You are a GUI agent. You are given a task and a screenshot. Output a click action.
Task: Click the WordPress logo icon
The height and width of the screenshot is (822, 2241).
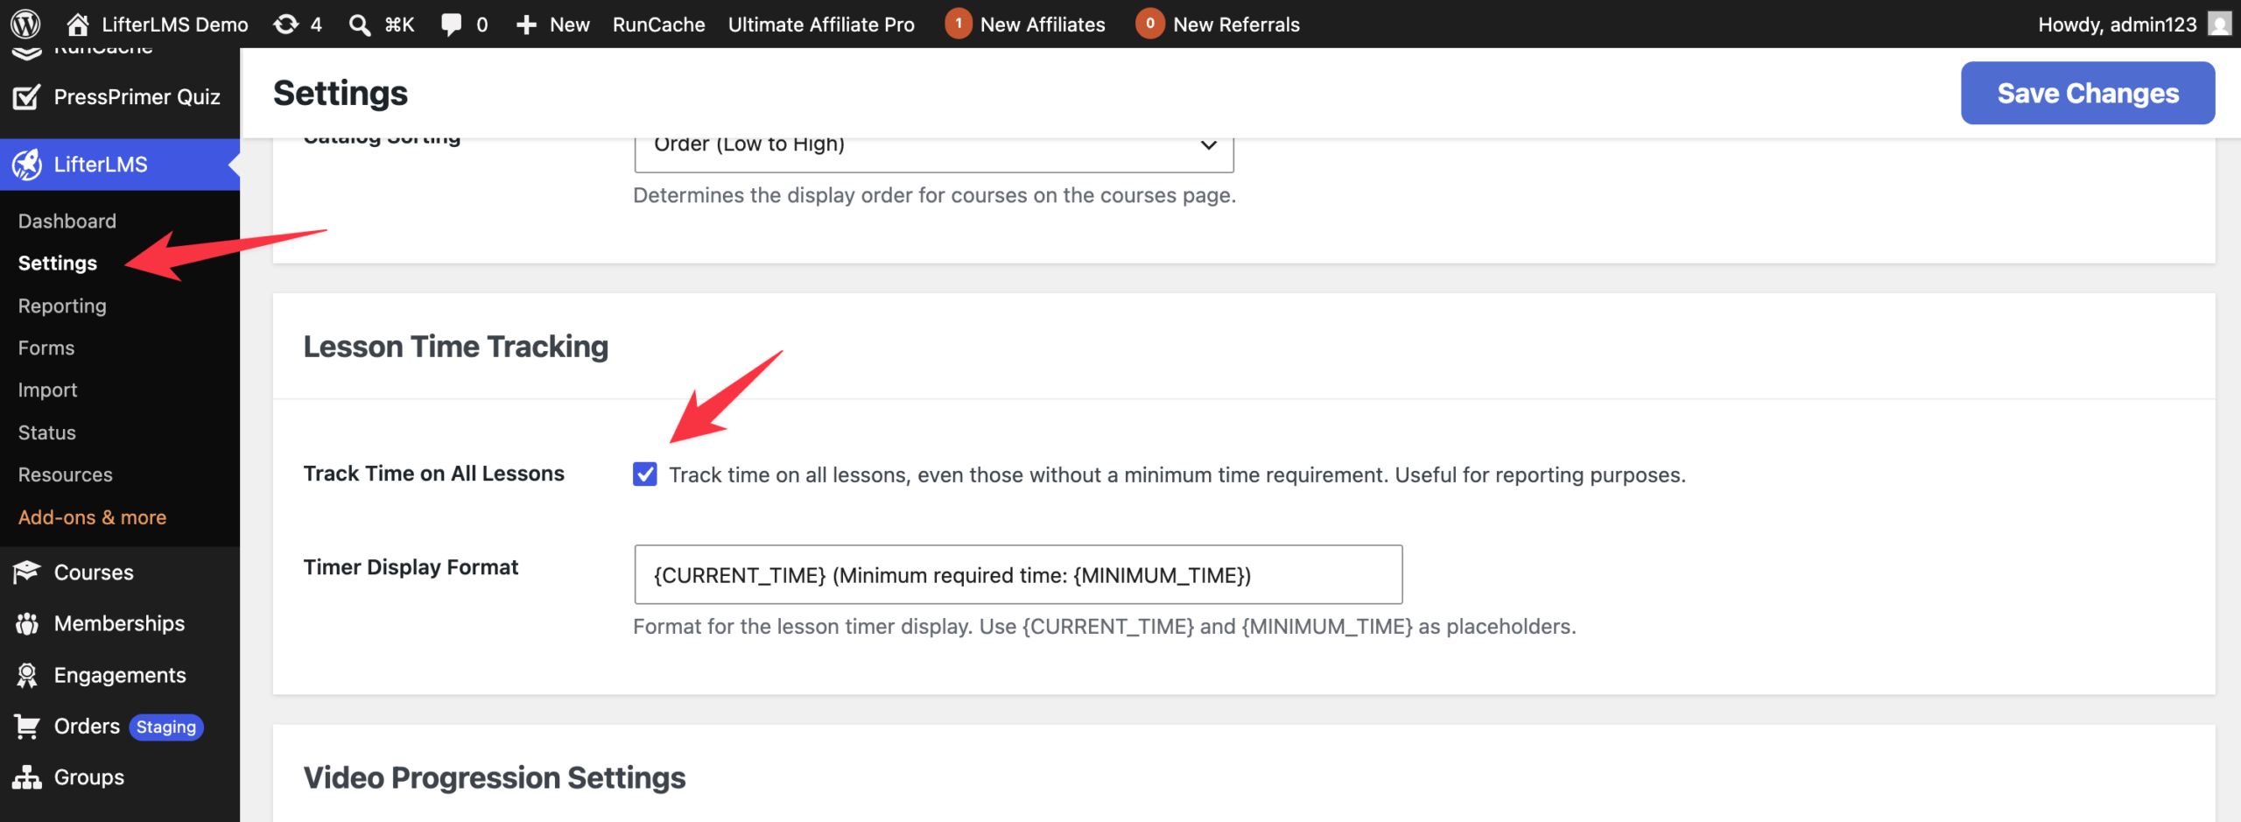[x=25, y=24]
